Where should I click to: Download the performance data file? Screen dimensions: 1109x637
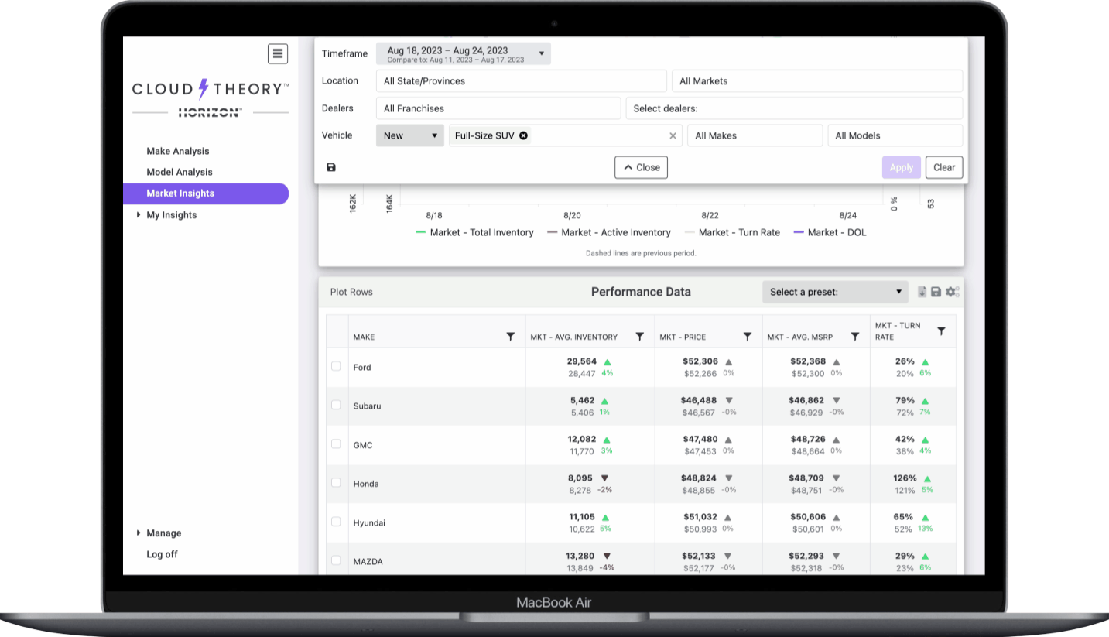[922, 292]
